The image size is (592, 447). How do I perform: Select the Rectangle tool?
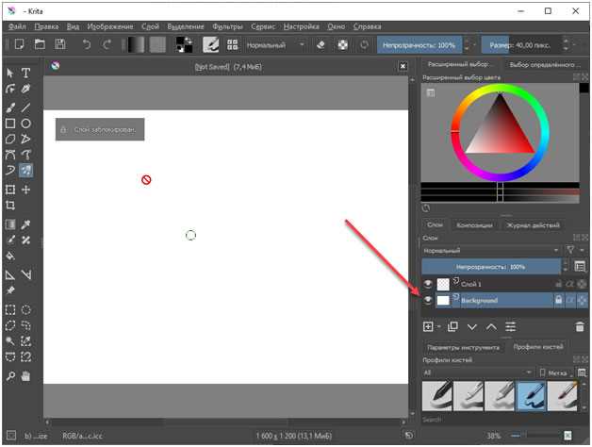click(10, 124)
